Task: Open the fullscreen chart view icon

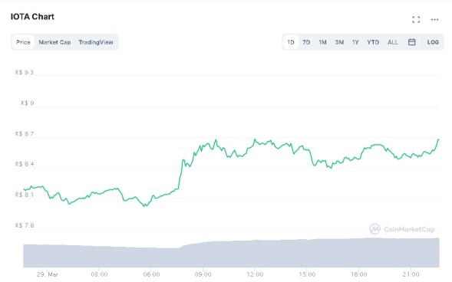Action: click(416, 20)
